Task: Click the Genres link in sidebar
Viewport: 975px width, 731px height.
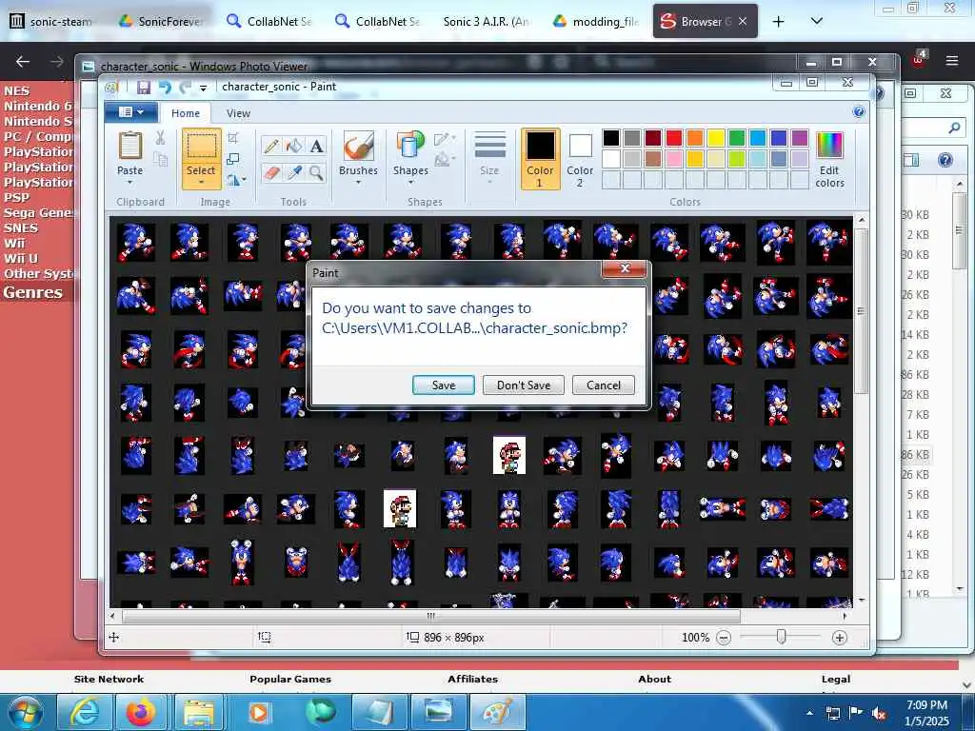Action: click(33, 292)
